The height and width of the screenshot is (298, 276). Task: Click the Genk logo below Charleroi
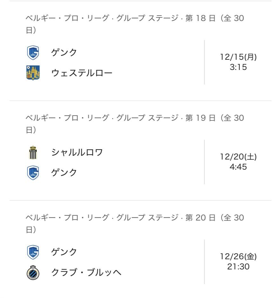(33, 173)
